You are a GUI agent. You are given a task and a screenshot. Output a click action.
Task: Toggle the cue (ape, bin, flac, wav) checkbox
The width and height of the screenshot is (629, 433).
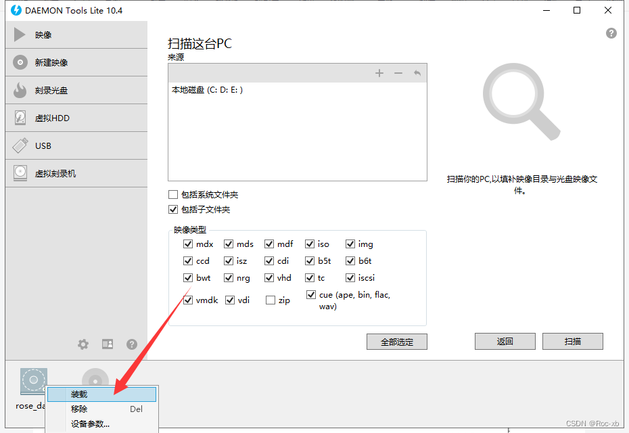311,295
